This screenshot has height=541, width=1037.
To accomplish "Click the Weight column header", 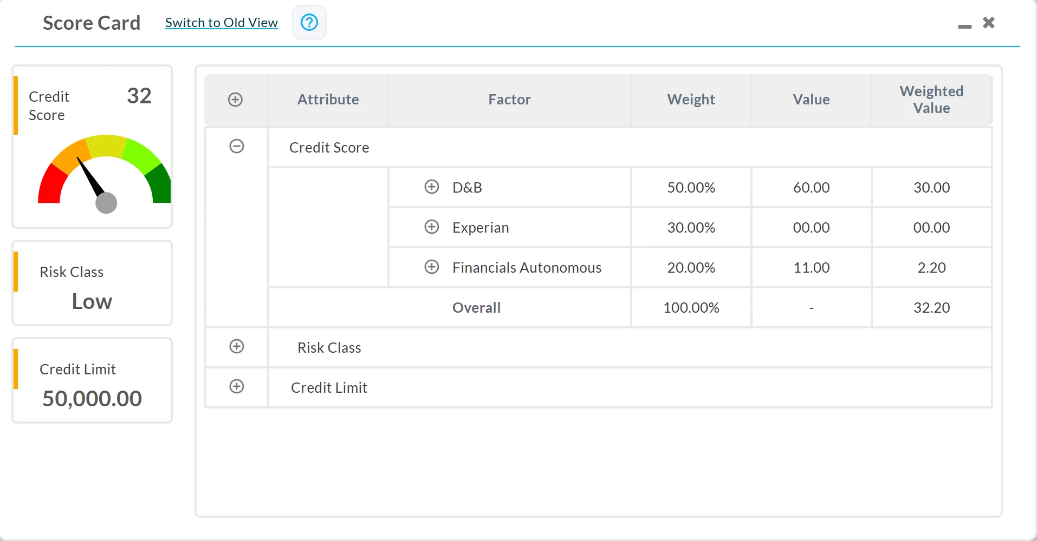I will tap(691, 100).
